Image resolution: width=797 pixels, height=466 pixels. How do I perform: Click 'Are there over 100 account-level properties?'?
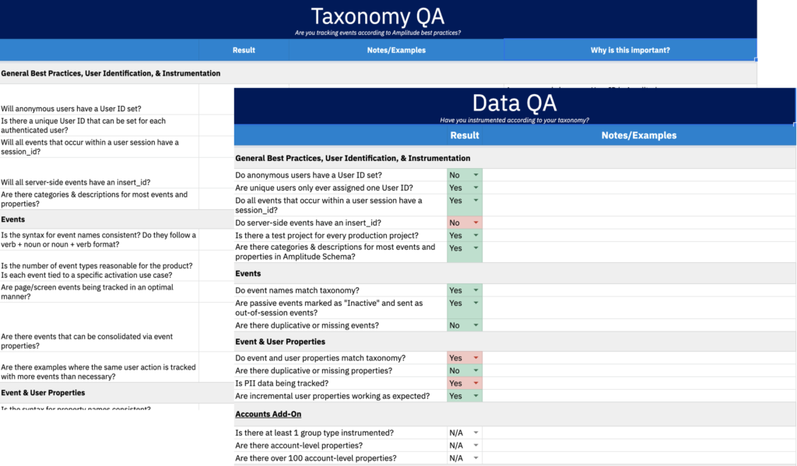tap(316, 458)
